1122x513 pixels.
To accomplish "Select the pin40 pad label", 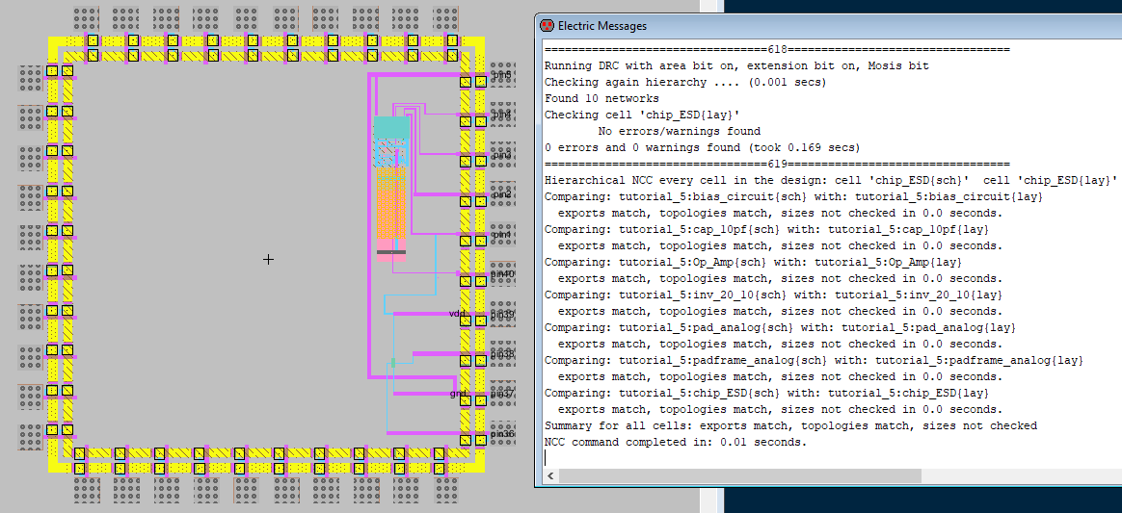I will point(502,274).
